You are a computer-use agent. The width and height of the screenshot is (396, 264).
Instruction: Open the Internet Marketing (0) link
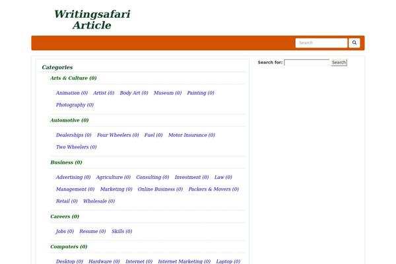[184, 261]
